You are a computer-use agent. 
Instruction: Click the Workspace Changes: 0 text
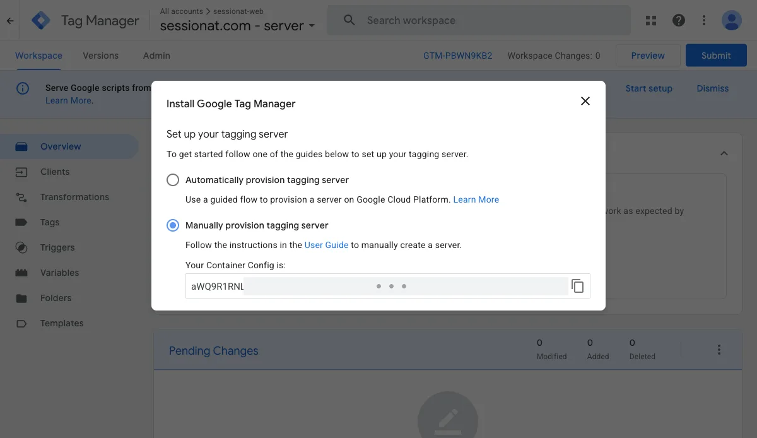click(554, 56)
